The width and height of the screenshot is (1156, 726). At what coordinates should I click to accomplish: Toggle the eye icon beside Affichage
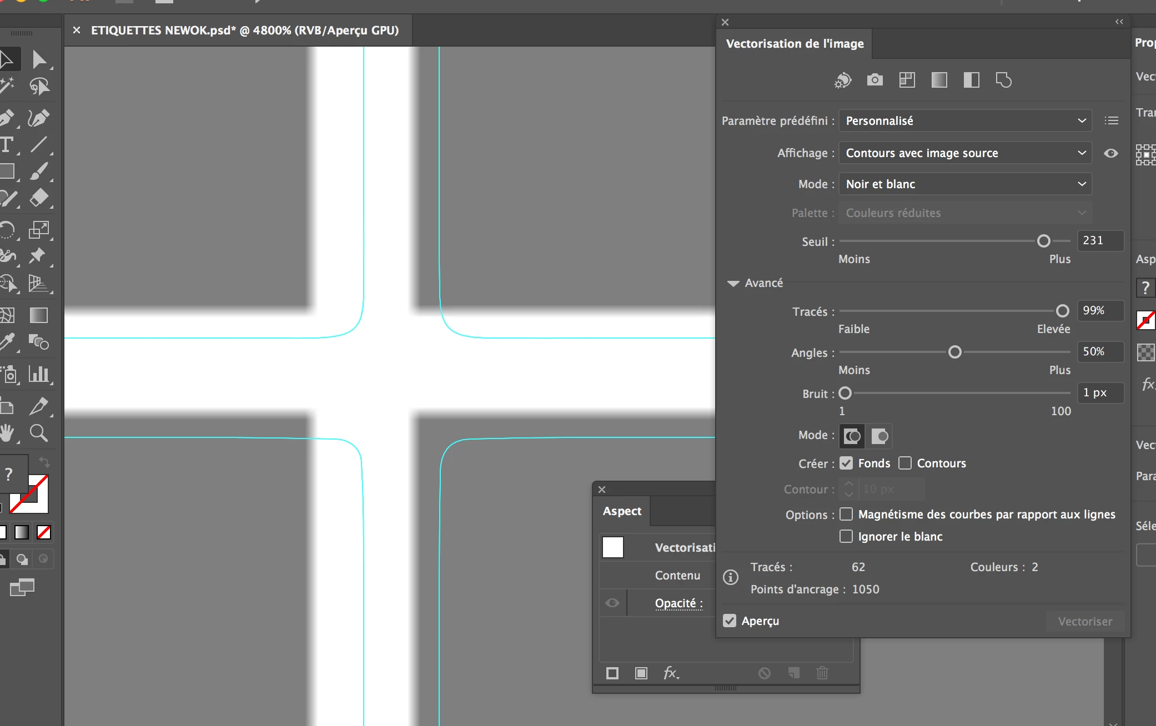pos(1111,153)
